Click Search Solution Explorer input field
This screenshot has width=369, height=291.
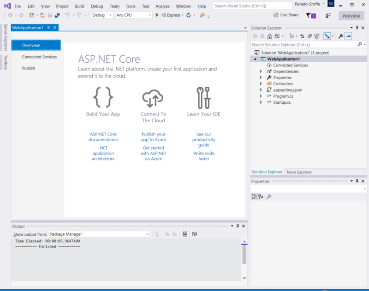[x=304, y=45]
